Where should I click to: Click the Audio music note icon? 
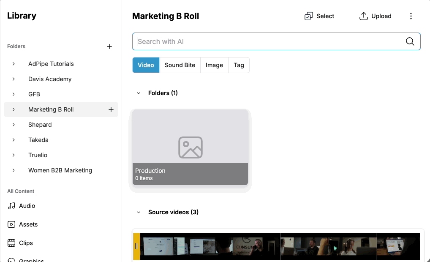click(11, 206)
